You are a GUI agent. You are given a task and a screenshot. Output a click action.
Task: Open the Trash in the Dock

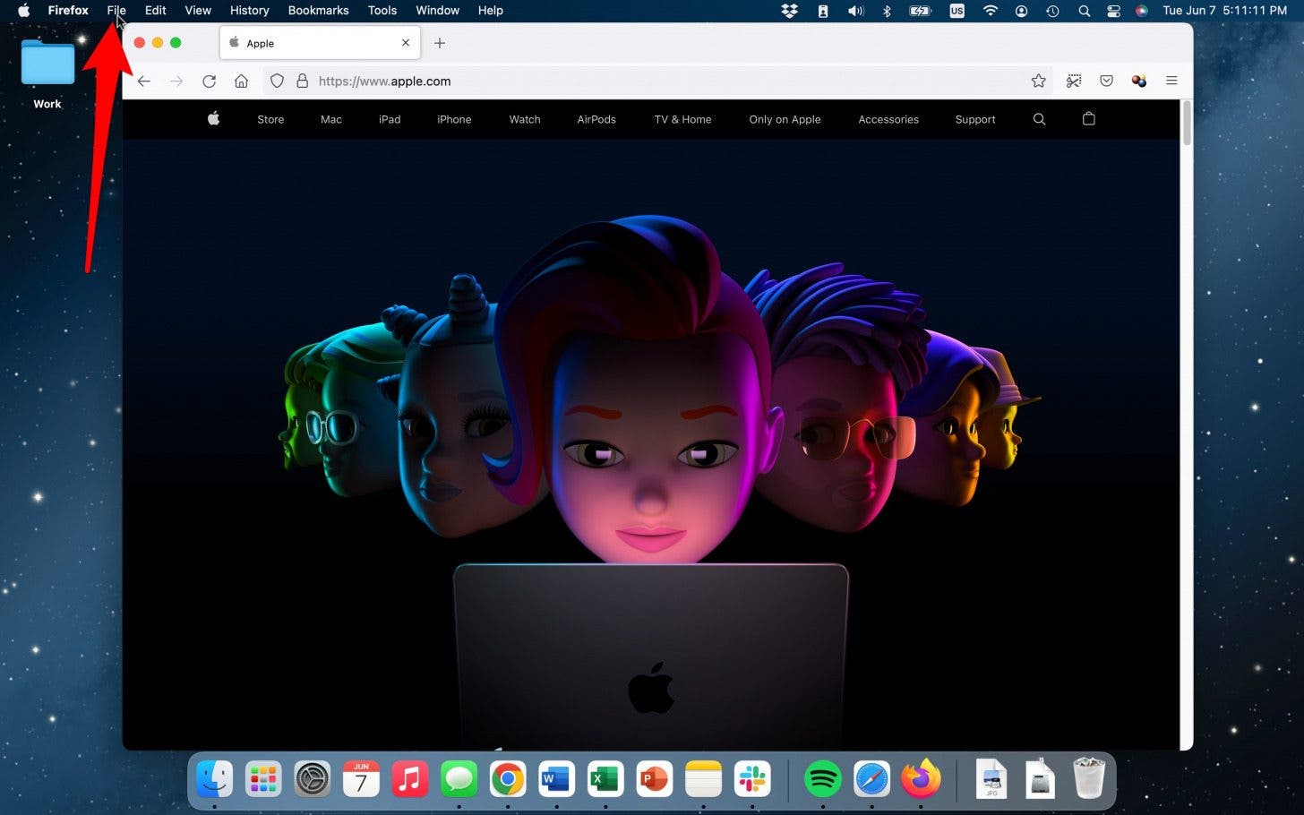[x=1089, y=777]
